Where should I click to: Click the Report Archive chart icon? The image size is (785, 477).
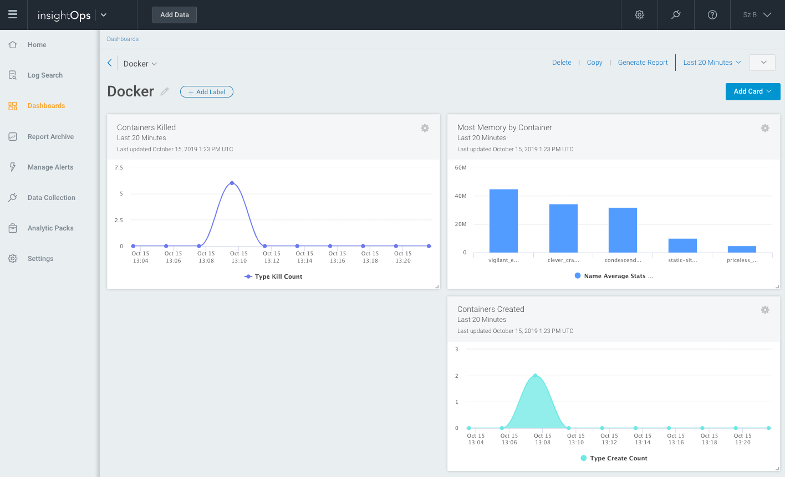click(13, 137)
